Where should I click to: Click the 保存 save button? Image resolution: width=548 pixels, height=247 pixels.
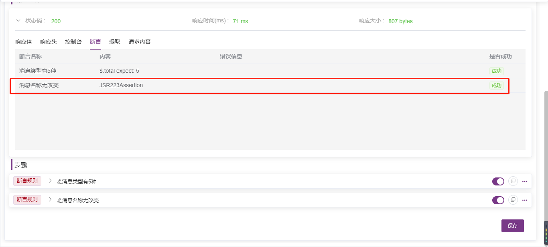coord(512,225)
